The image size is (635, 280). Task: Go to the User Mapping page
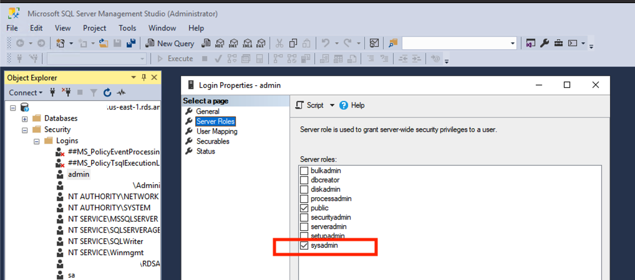point(216,131)
